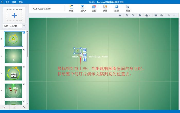Click the slide panel vertical scrollbar thumb
The image size is (180, 113).
(27, 45)
